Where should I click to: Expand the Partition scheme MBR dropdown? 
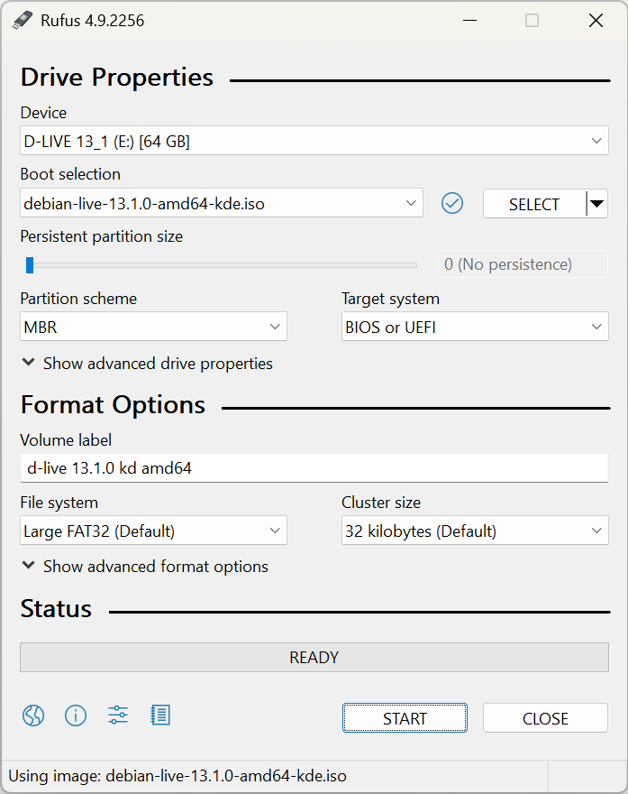pyautogui.click(x=153, y=328)
